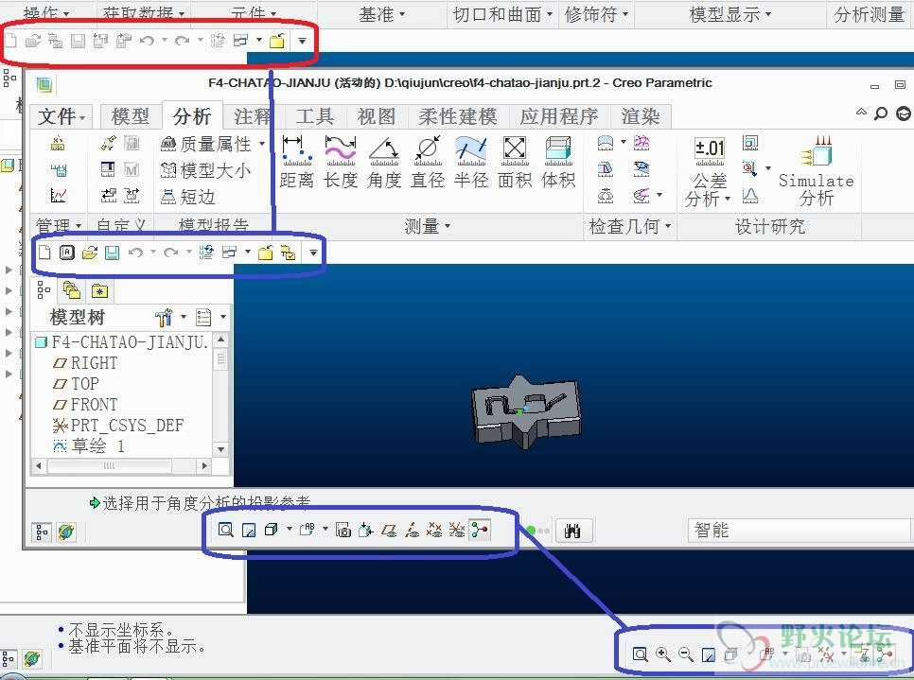The height and width of the screenshot is (680, 914).
Task: Click the binoculars find icon
Action: click(573, 531)
